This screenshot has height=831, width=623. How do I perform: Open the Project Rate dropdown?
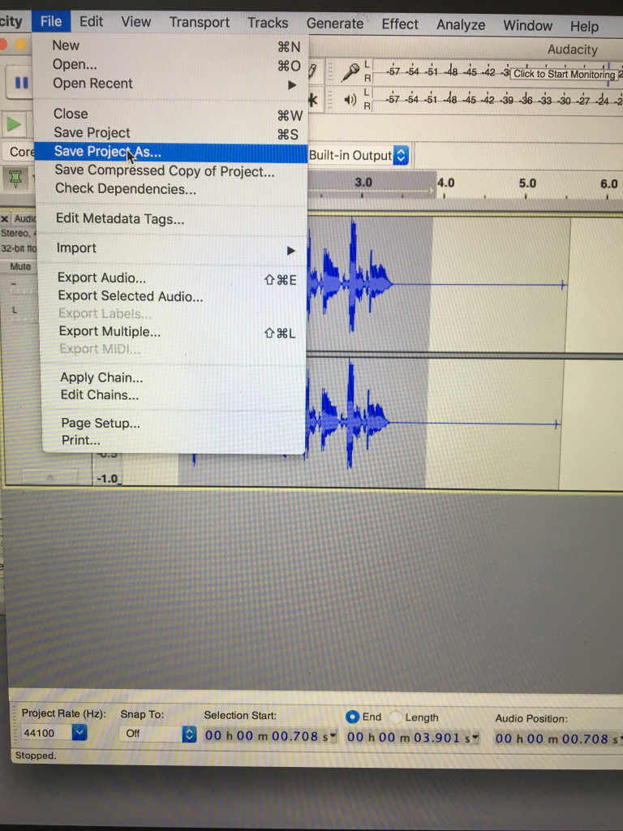(x=79, y=733)
